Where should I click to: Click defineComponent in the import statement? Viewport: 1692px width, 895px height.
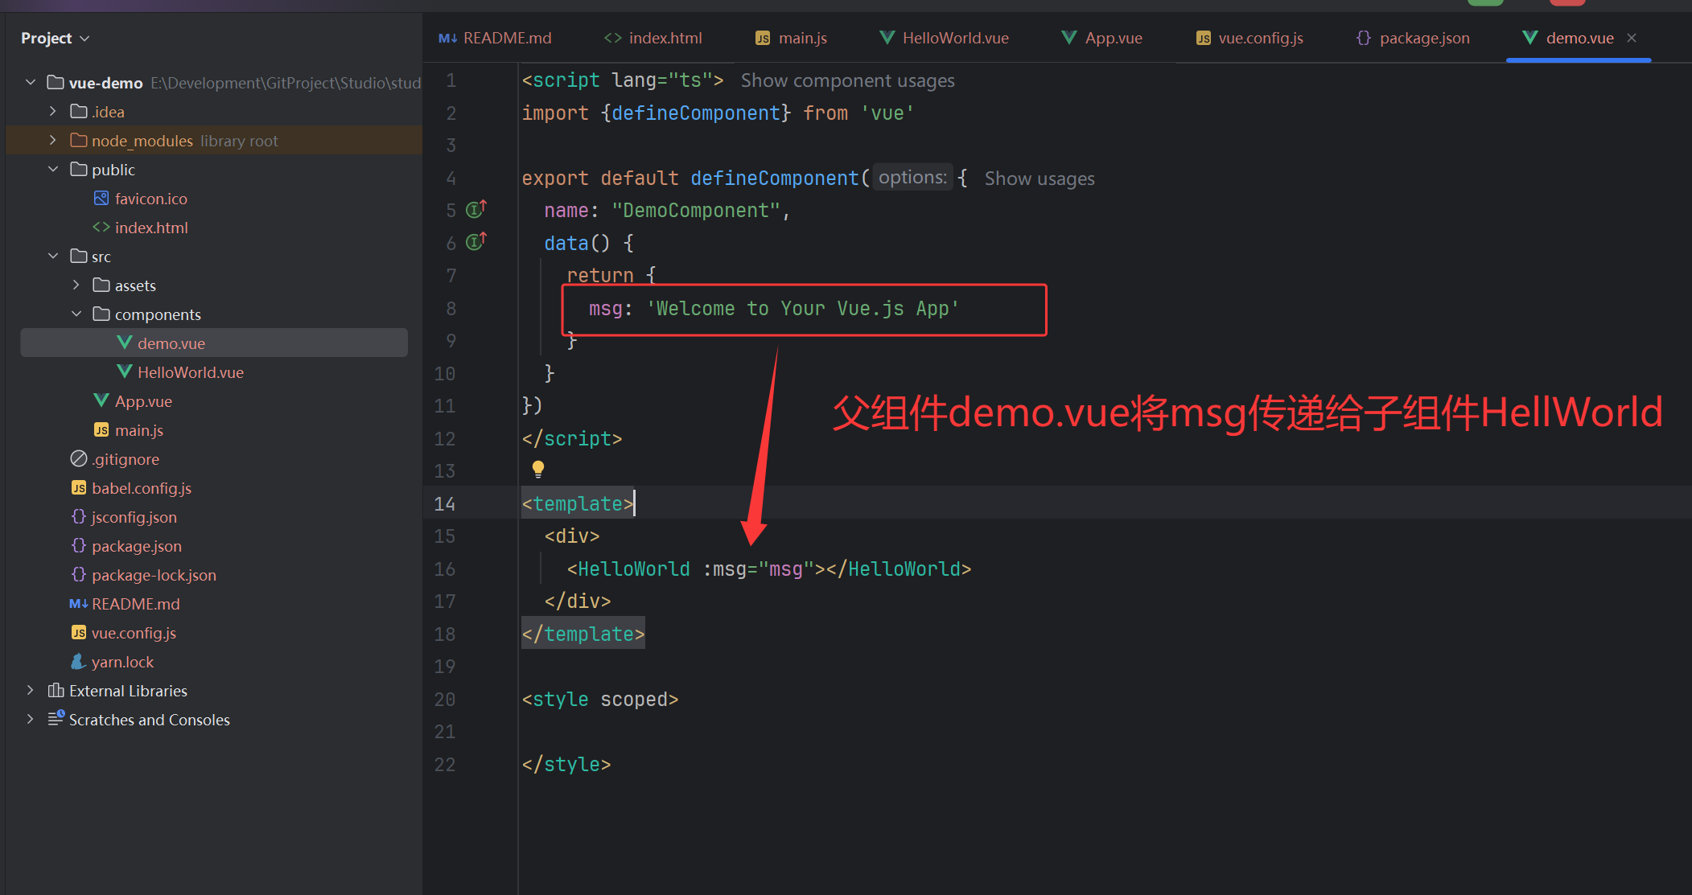[696, 113]
